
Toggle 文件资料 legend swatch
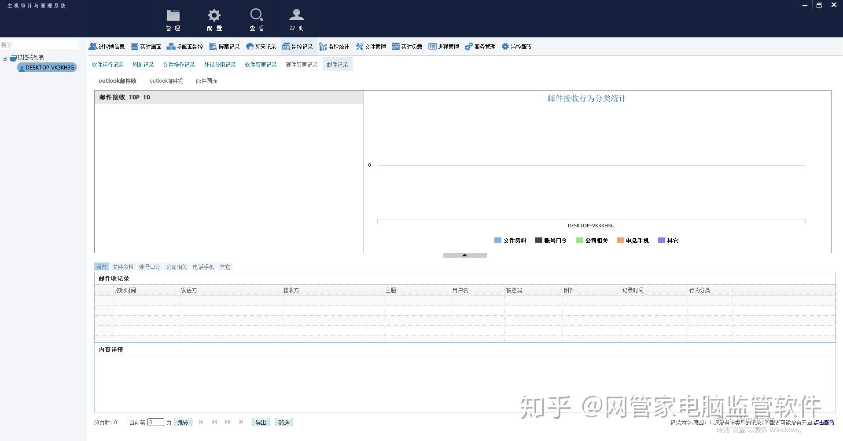click(497, 241)
